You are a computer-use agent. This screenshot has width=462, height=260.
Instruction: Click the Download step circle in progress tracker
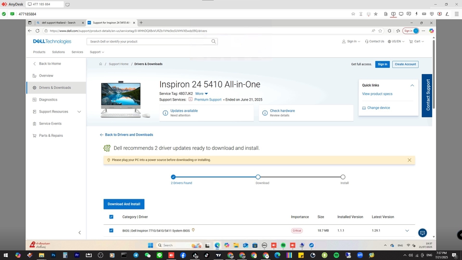coord(258,177)
